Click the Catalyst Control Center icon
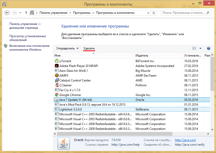The width and height of the screenshot is (216, 153). click(57, 80)
